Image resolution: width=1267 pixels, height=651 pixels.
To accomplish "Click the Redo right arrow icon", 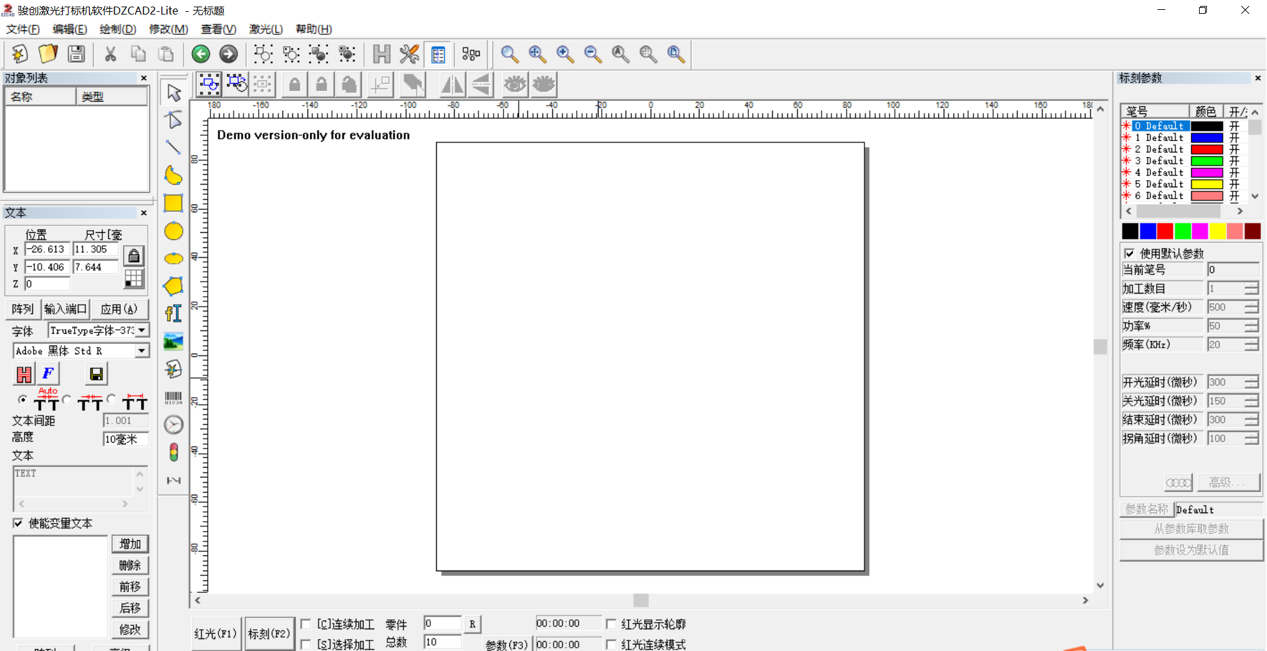I will [228, 54].
